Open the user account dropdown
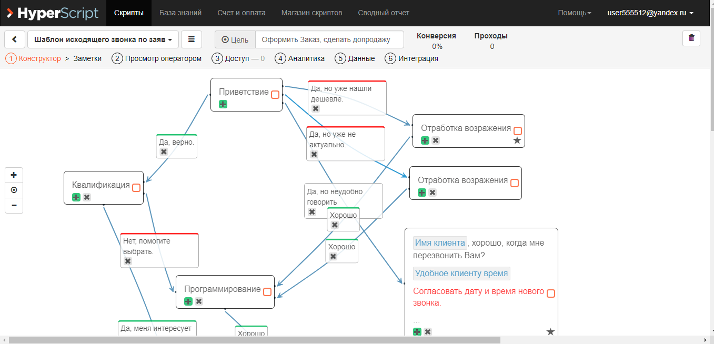Screen dimensions: 714x344 [x=650, y=13]
